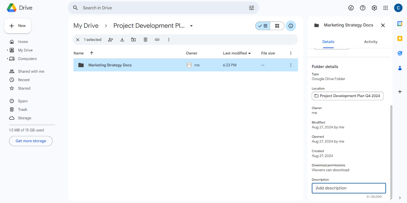
Task: Open the Settings gear menu
Action: pyautogui.click(x=374, y=8)
